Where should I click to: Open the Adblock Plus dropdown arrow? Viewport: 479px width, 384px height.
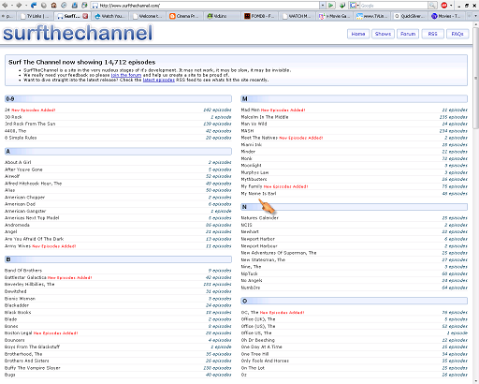[x=451, y=6]
